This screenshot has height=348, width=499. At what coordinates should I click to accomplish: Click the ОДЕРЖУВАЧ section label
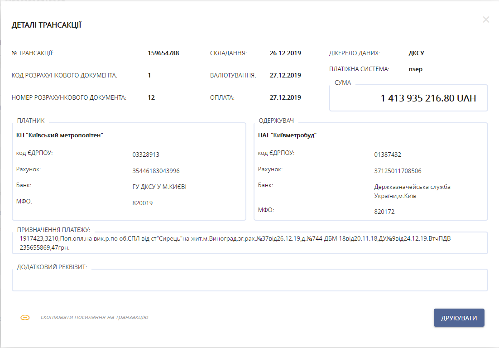click(276, 121)
